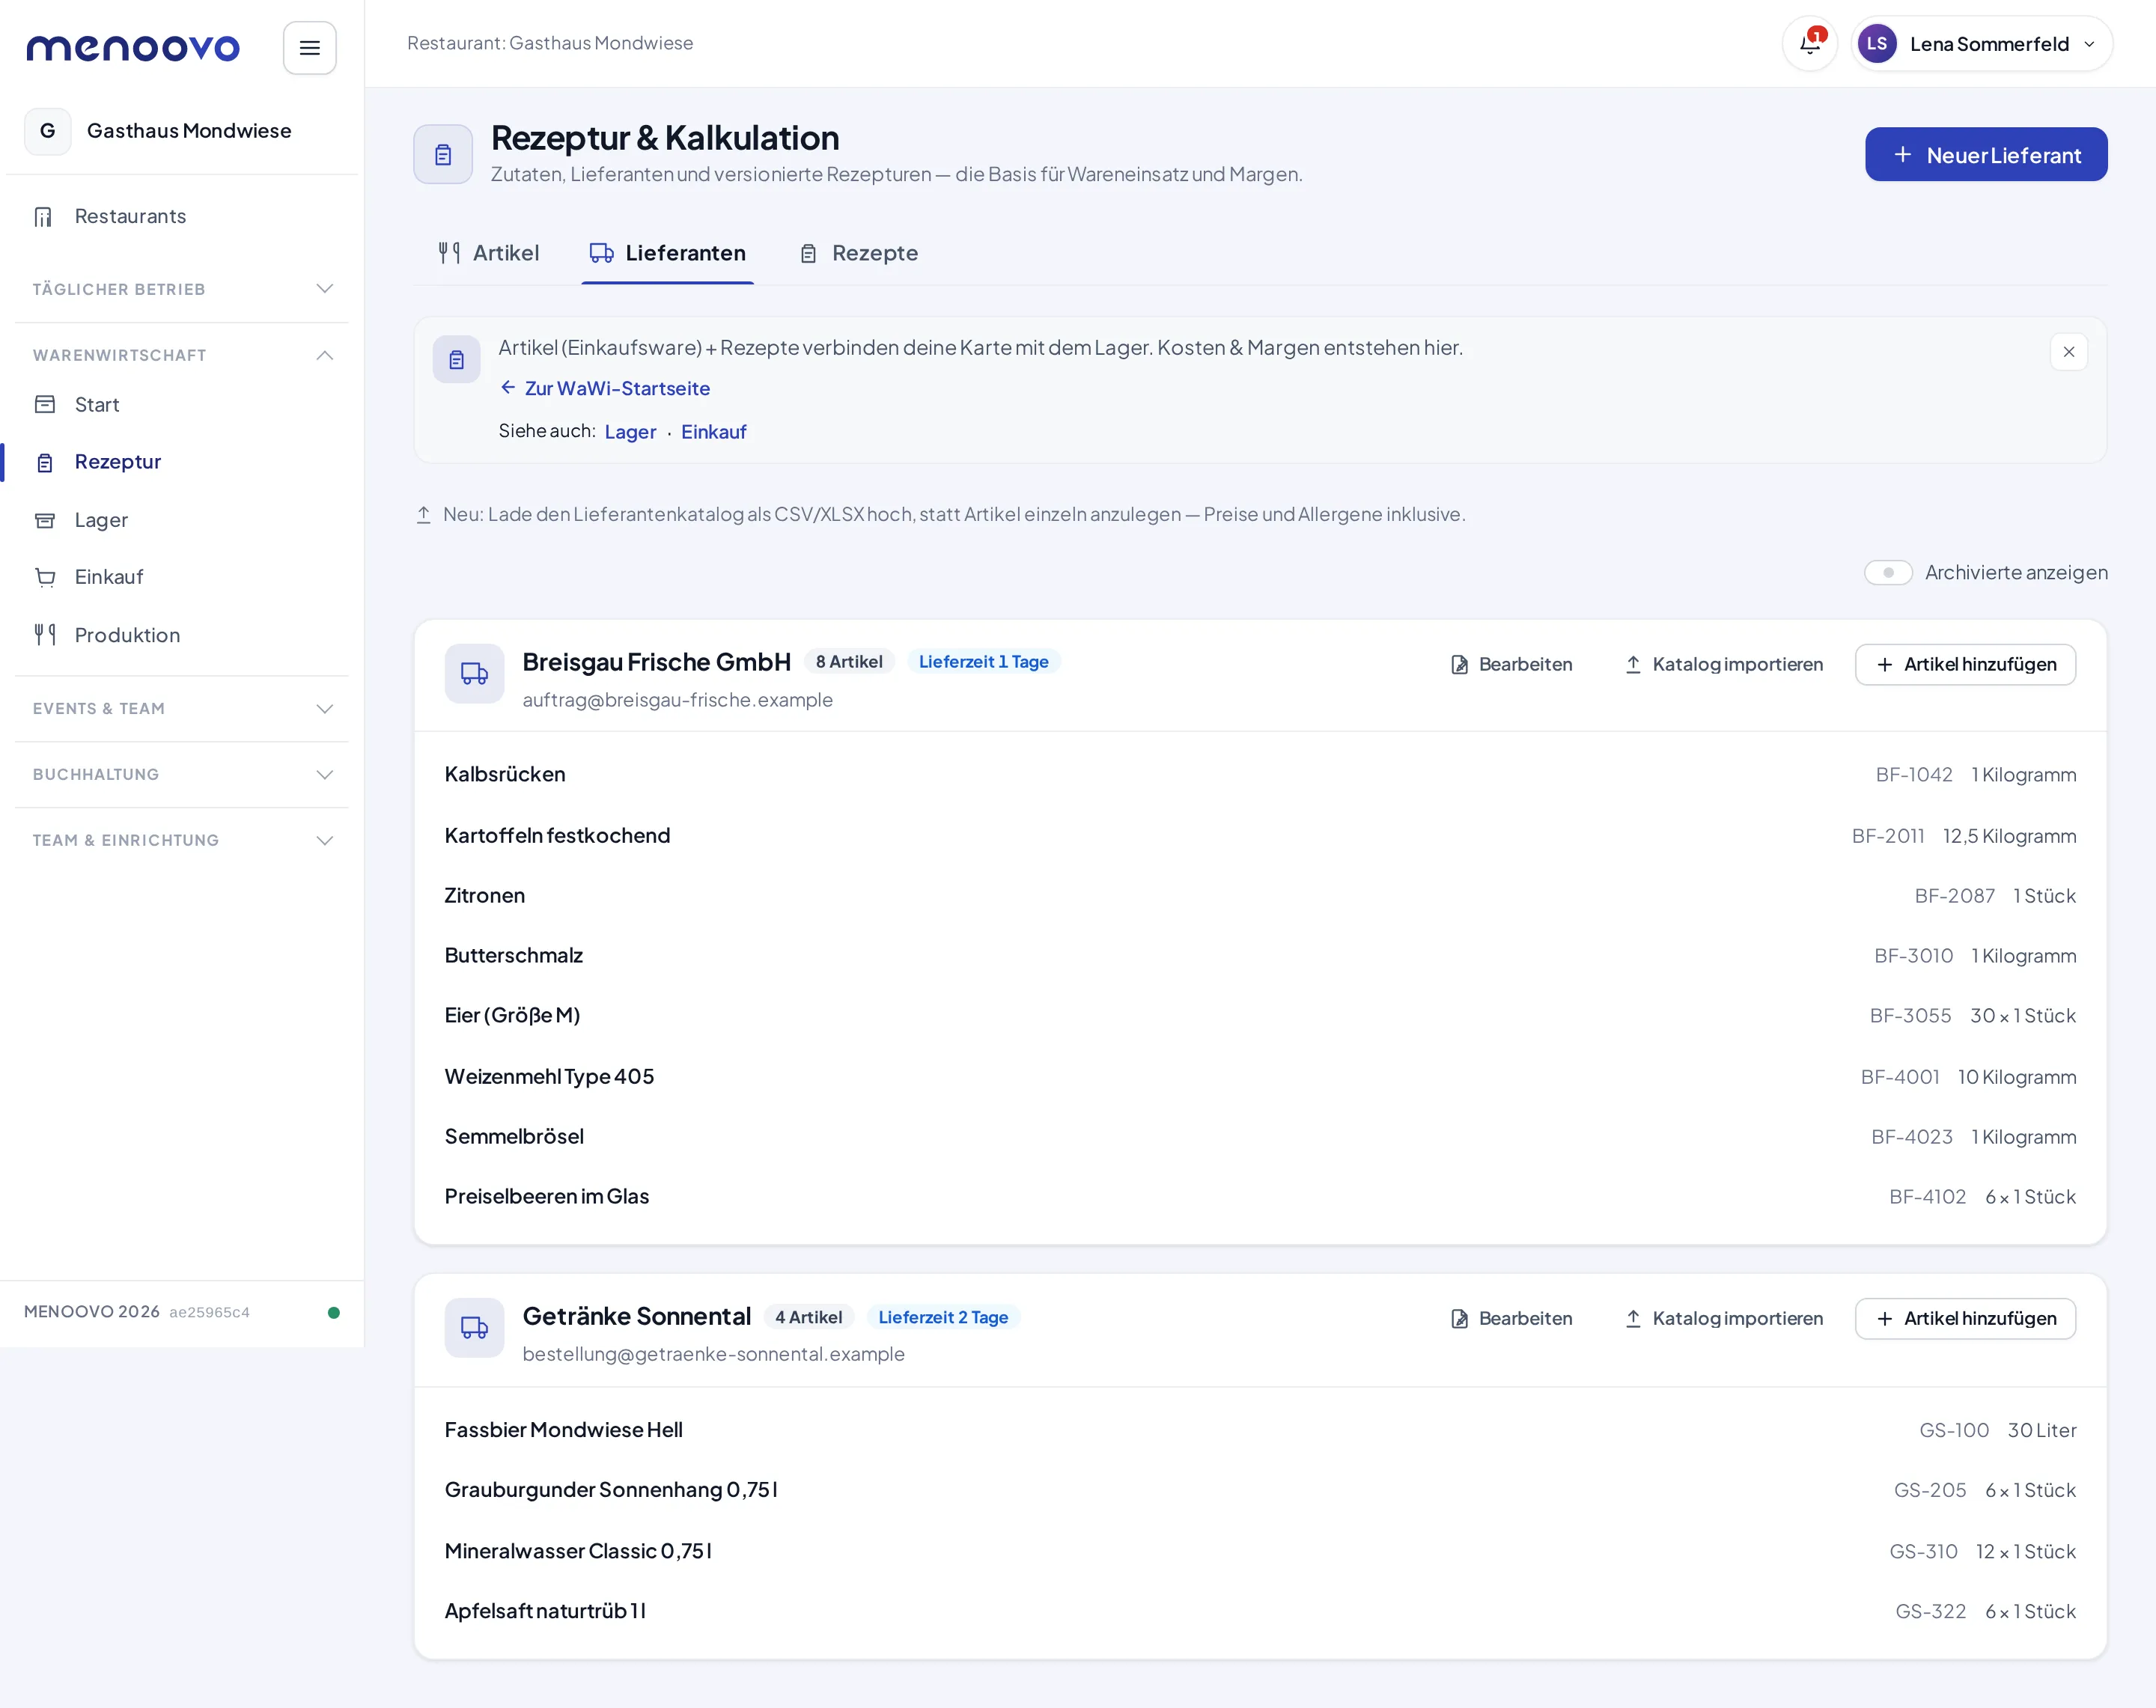Open Einkauf in the sidebar
2156x1708 pixels.
[x=182, y=577]
